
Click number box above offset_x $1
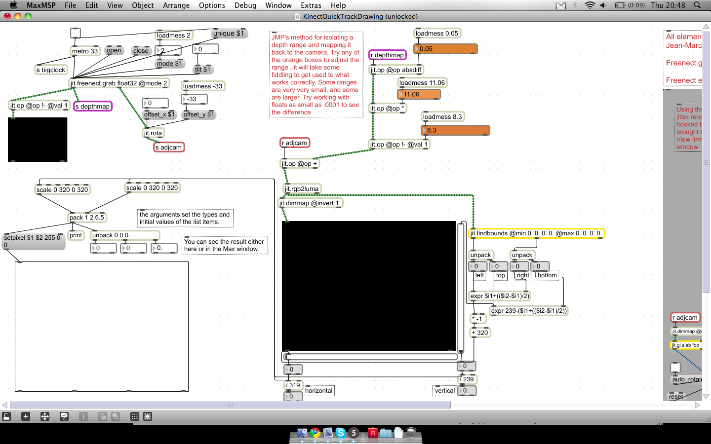pos(156,103)
